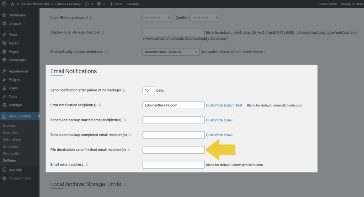Click the Collapse menu arrow icon

click(4, 178)
